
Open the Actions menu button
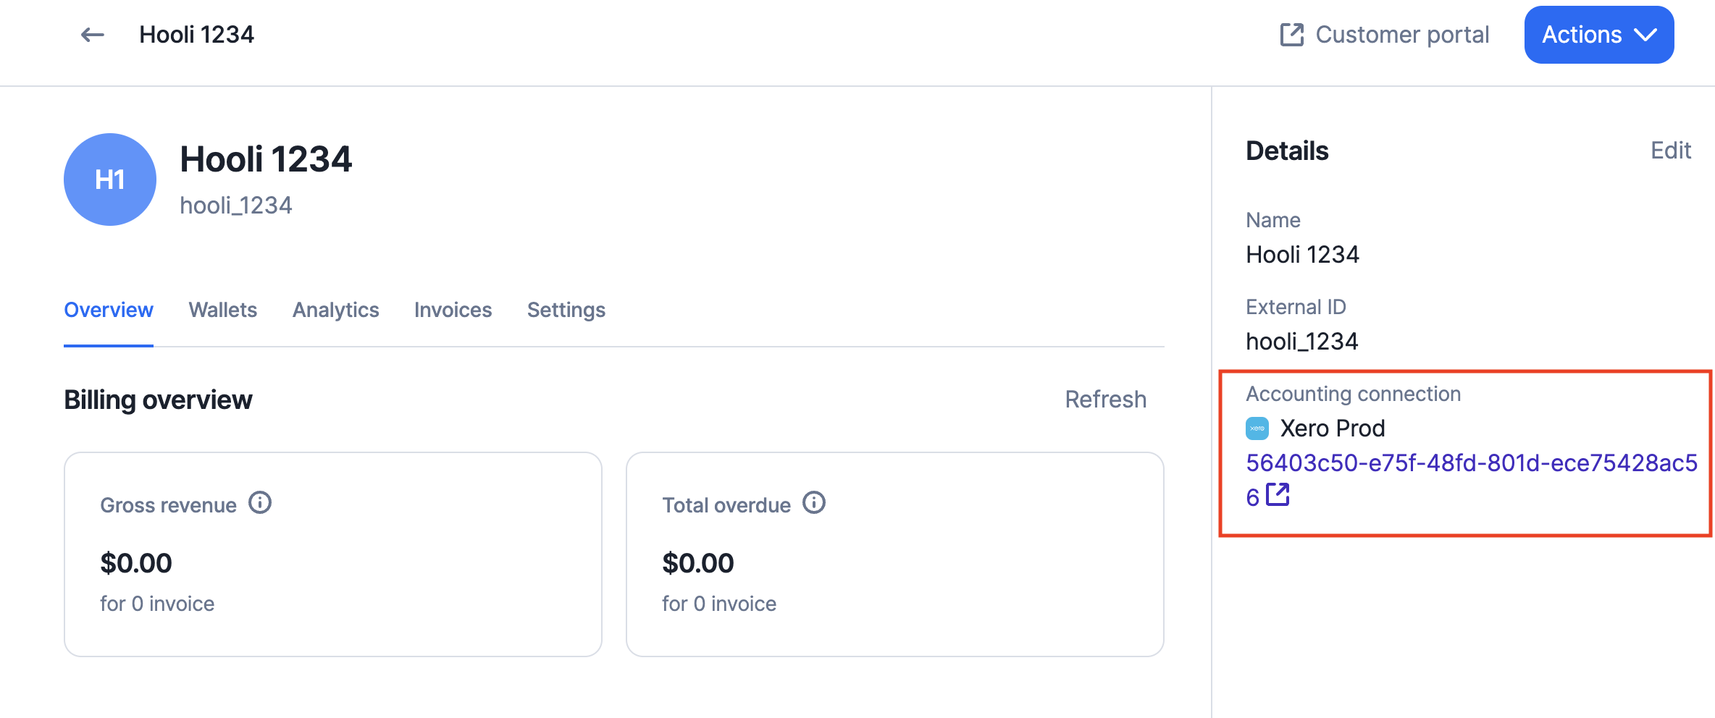point(1599,35)
